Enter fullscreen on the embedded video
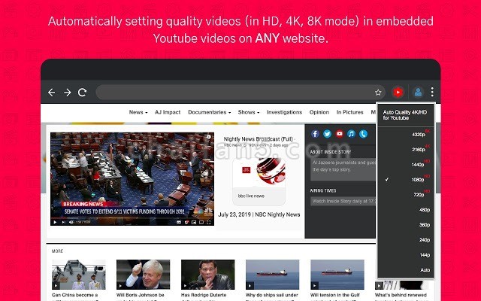This screenshot has width=481, height=301. pos(209,222)
